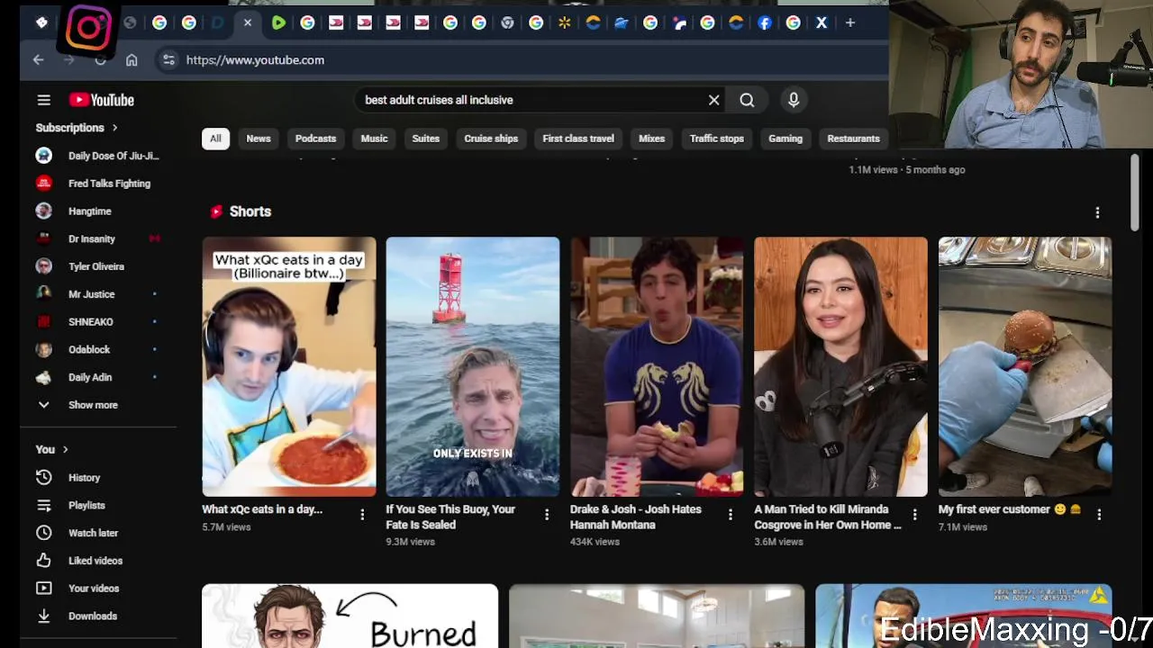Viewport: 1153px width, 648px height.
Task: Expand the Subscriptions section header
Action: click(x=77, y=128)
